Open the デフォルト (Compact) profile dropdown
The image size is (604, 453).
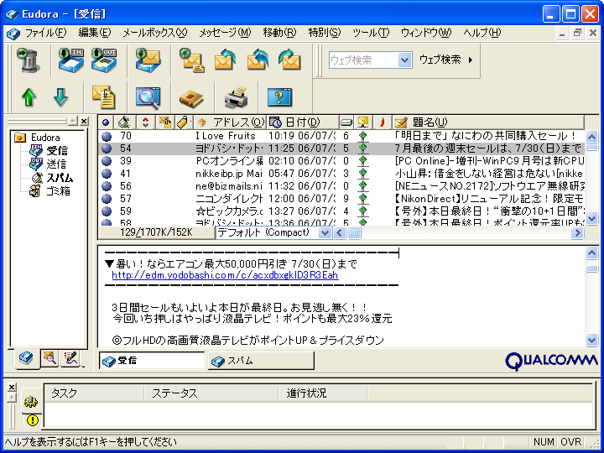tap(325, 232)
